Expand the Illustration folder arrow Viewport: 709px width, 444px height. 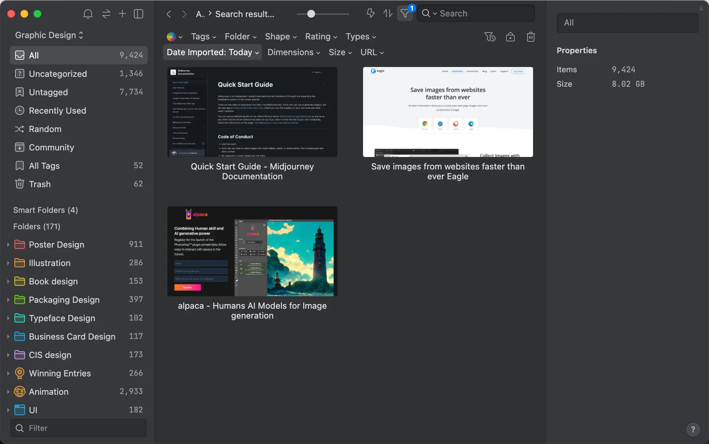[8, 263]
